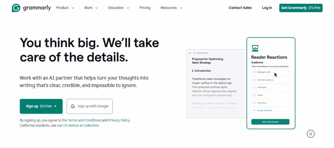The image size is (334, 148).
Task: Open the Work dropdown in the navigation bar
Action: [x=91, y=8]
